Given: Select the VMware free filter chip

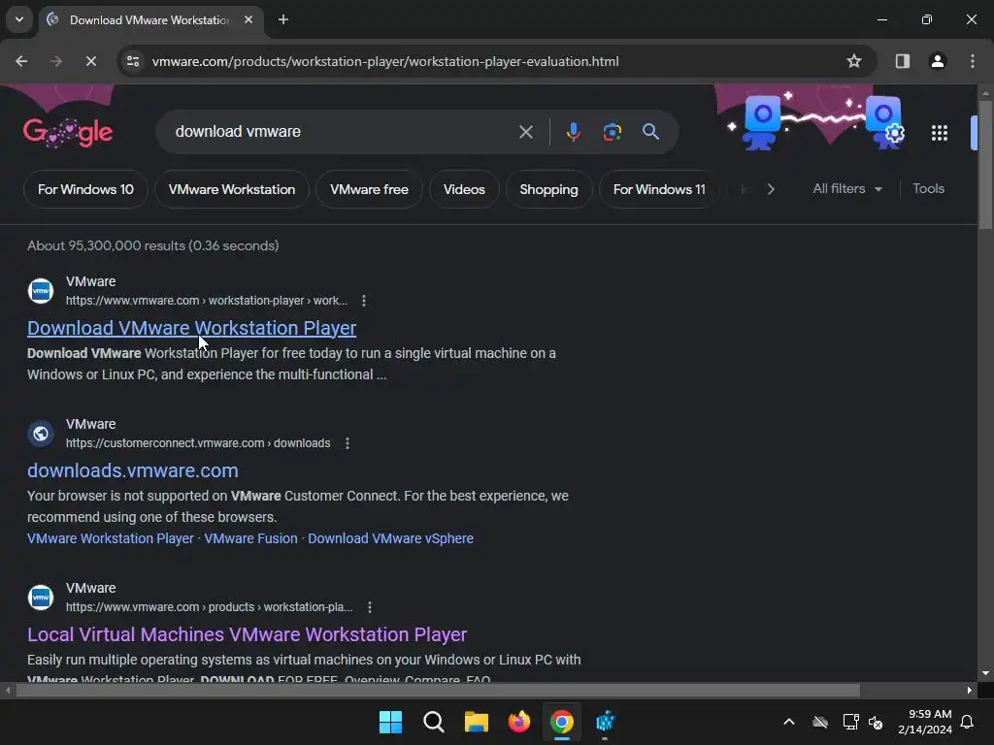Looking at the screenshot, I should coord(369,189).
